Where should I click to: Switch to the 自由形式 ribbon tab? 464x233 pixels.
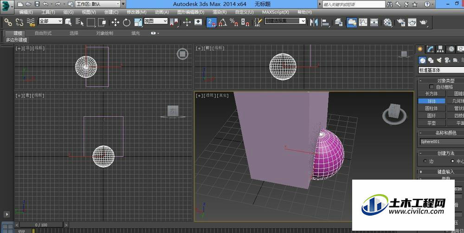point(43,33)
